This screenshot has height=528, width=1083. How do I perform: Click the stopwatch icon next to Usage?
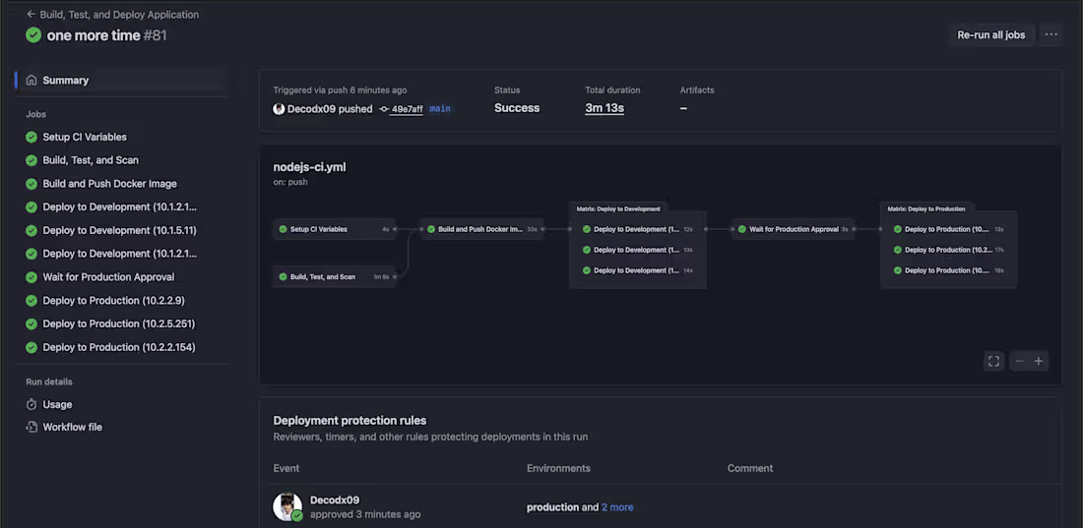pyautogui.click(x=32, y=404)
